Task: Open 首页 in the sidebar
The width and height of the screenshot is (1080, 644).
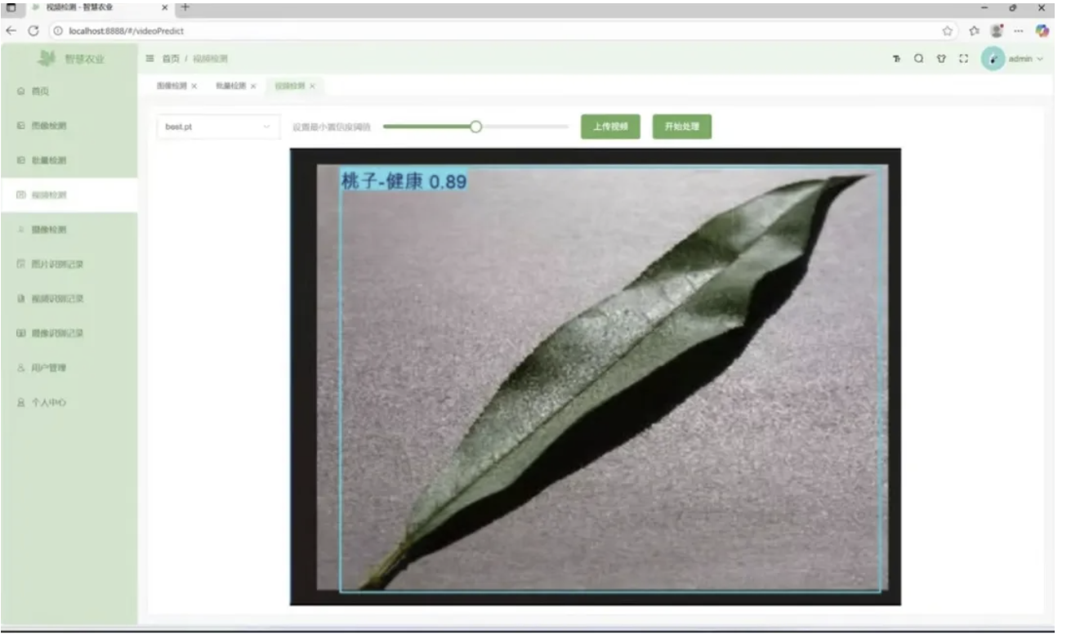Action: click(69, 92)
